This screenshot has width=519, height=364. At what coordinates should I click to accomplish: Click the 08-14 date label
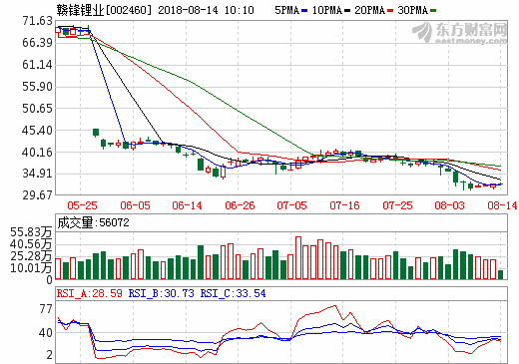[x=502, y=205]
